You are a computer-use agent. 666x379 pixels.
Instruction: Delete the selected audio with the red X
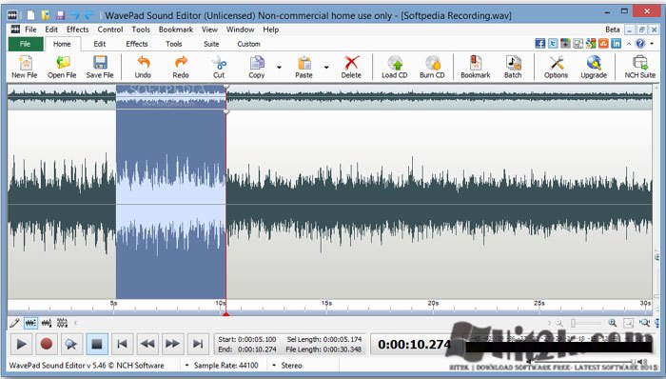[351, 67]
